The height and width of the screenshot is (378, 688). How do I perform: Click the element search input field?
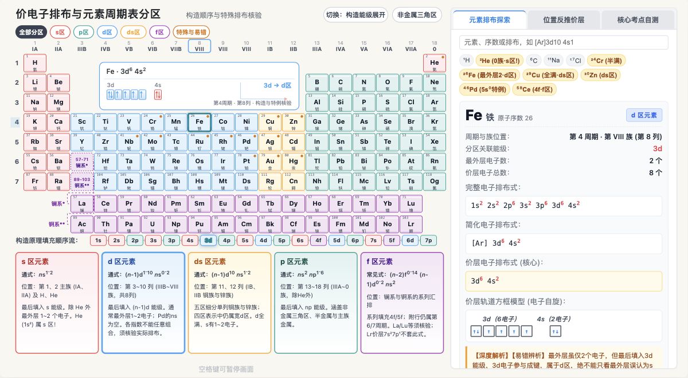click(564, 42)
